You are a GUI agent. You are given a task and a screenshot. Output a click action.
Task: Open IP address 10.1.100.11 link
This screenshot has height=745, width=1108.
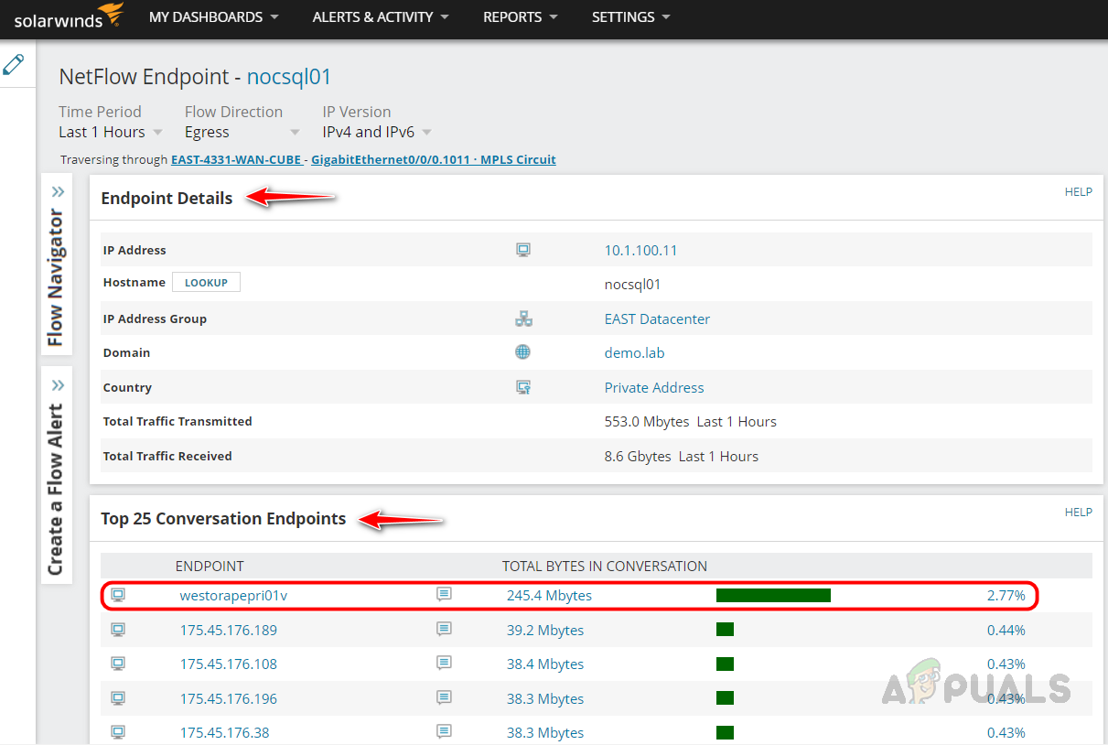tap(640, 250)
